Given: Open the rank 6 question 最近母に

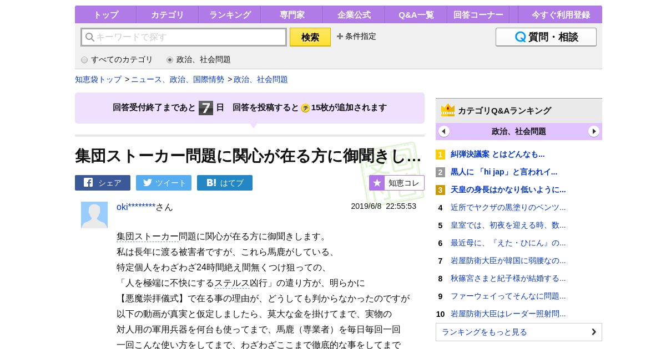Looking at the screenshot, I should tap(508, 243).
